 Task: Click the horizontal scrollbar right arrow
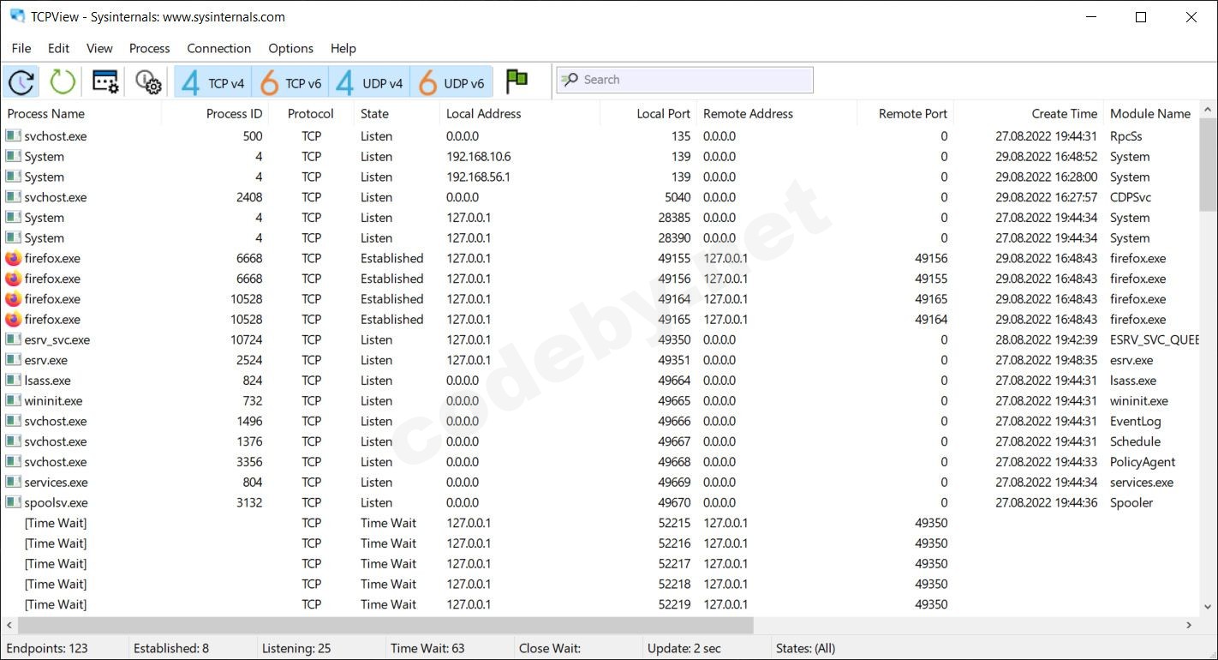click(1189, 626)
